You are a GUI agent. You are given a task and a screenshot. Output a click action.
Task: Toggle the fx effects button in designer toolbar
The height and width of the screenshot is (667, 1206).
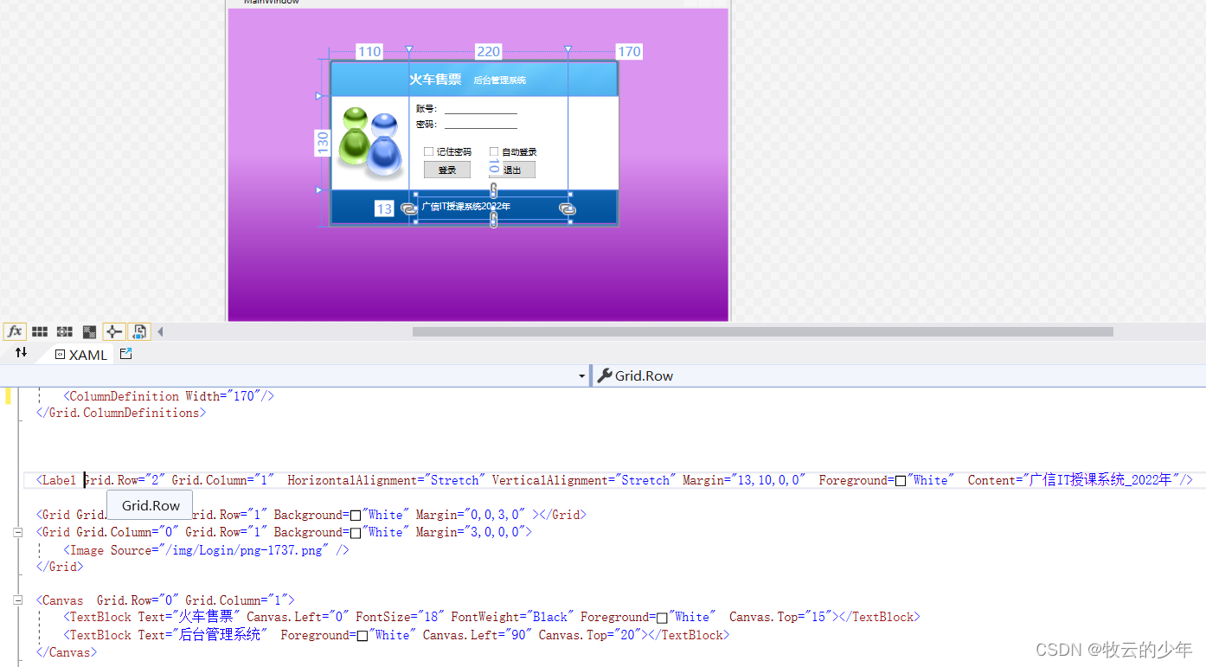15,331
